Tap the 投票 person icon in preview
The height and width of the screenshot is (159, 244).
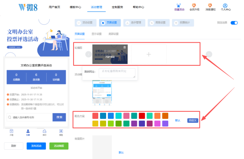(x=28, y=131)
